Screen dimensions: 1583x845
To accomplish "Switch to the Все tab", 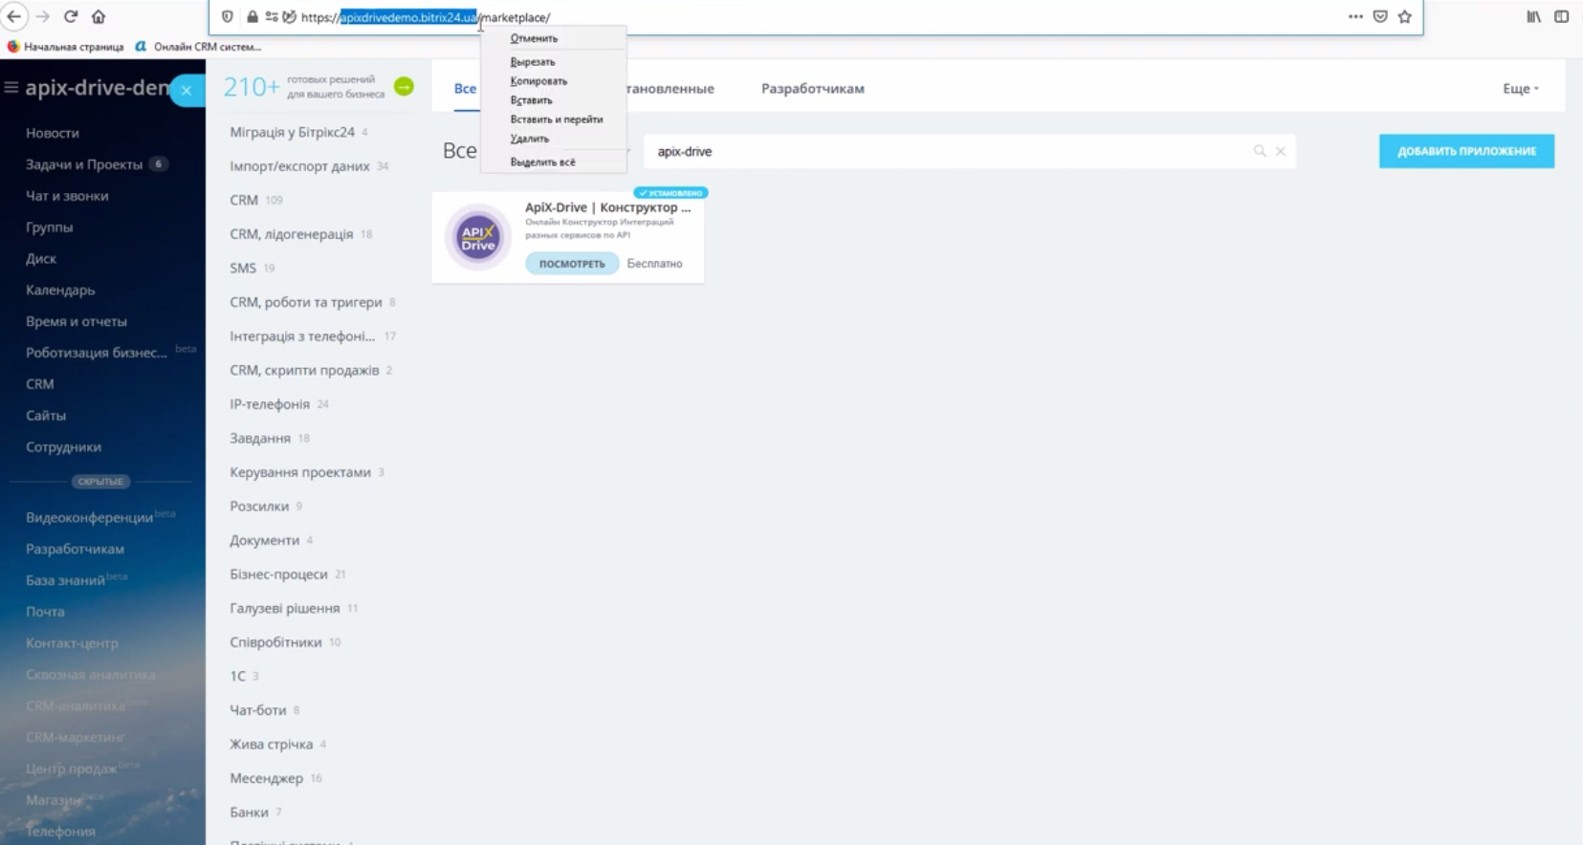I will tap(465, 88).
